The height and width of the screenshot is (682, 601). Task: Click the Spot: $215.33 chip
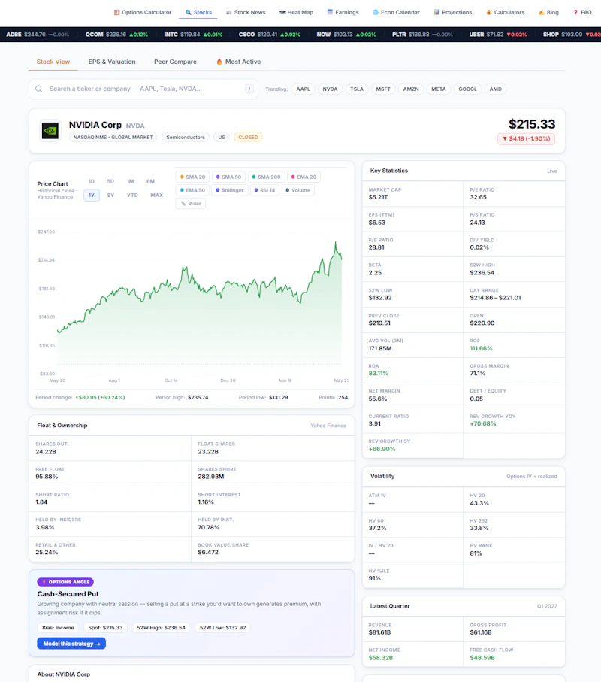pyautogui.click(x=105, y=628)
